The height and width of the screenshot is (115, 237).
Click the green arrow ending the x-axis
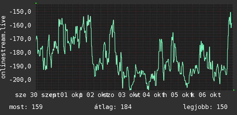[234, 90]
